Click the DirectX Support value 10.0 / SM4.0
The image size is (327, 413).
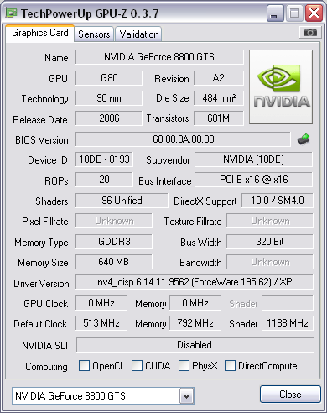[x=278, y=201]
